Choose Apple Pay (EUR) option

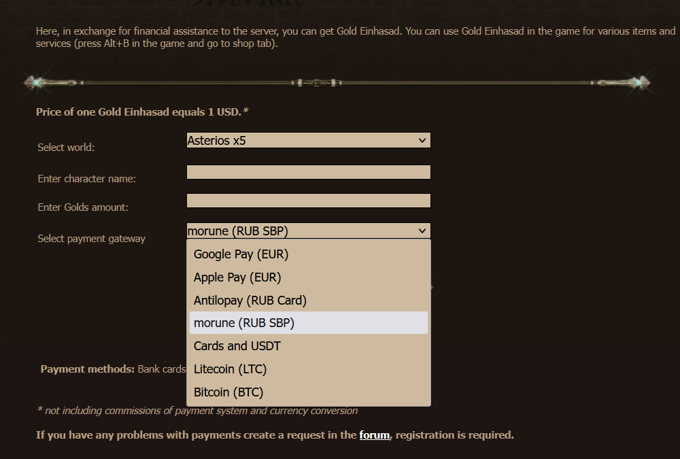pyautogui.click(x=308, y=277)
